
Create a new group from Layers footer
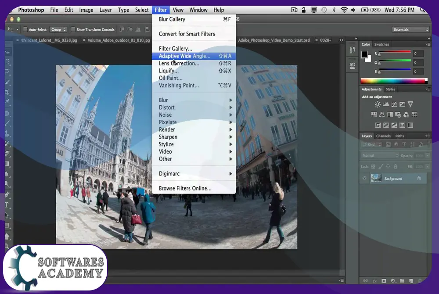tap(402, 280)
